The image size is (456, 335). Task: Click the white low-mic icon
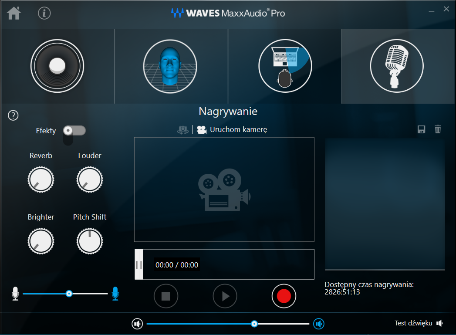(x=15, y=294)
